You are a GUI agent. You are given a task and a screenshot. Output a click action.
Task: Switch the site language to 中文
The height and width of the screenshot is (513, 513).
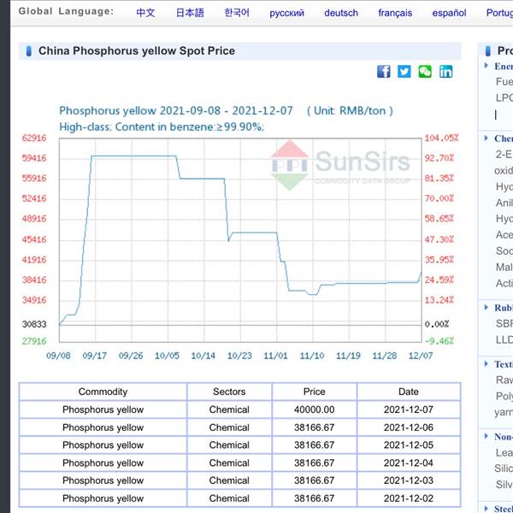click(145, 13)
